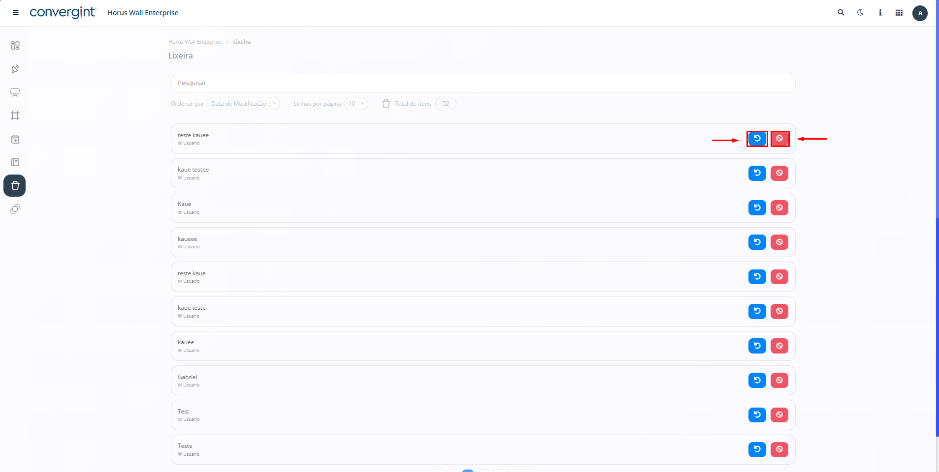Click the 'Pesquisar' search field
Viewport: 939px width, 472px height.
(x=483, y=83)
